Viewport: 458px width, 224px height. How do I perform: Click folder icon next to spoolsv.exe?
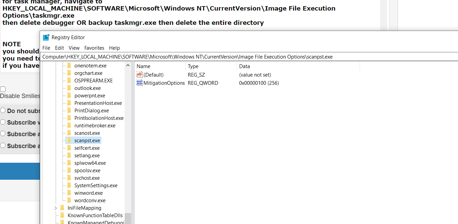69,171
